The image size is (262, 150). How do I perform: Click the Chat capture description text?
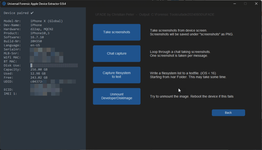pos(180,54)
